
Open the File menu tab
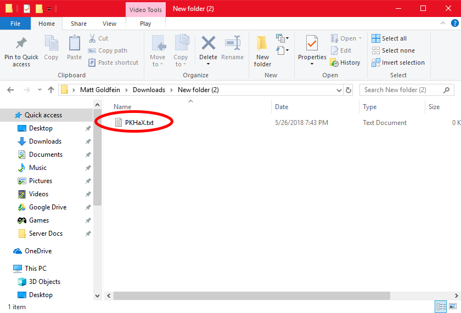click(15, 24)
